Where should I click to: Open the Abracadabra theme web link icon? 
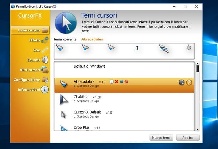pos(122,82)
